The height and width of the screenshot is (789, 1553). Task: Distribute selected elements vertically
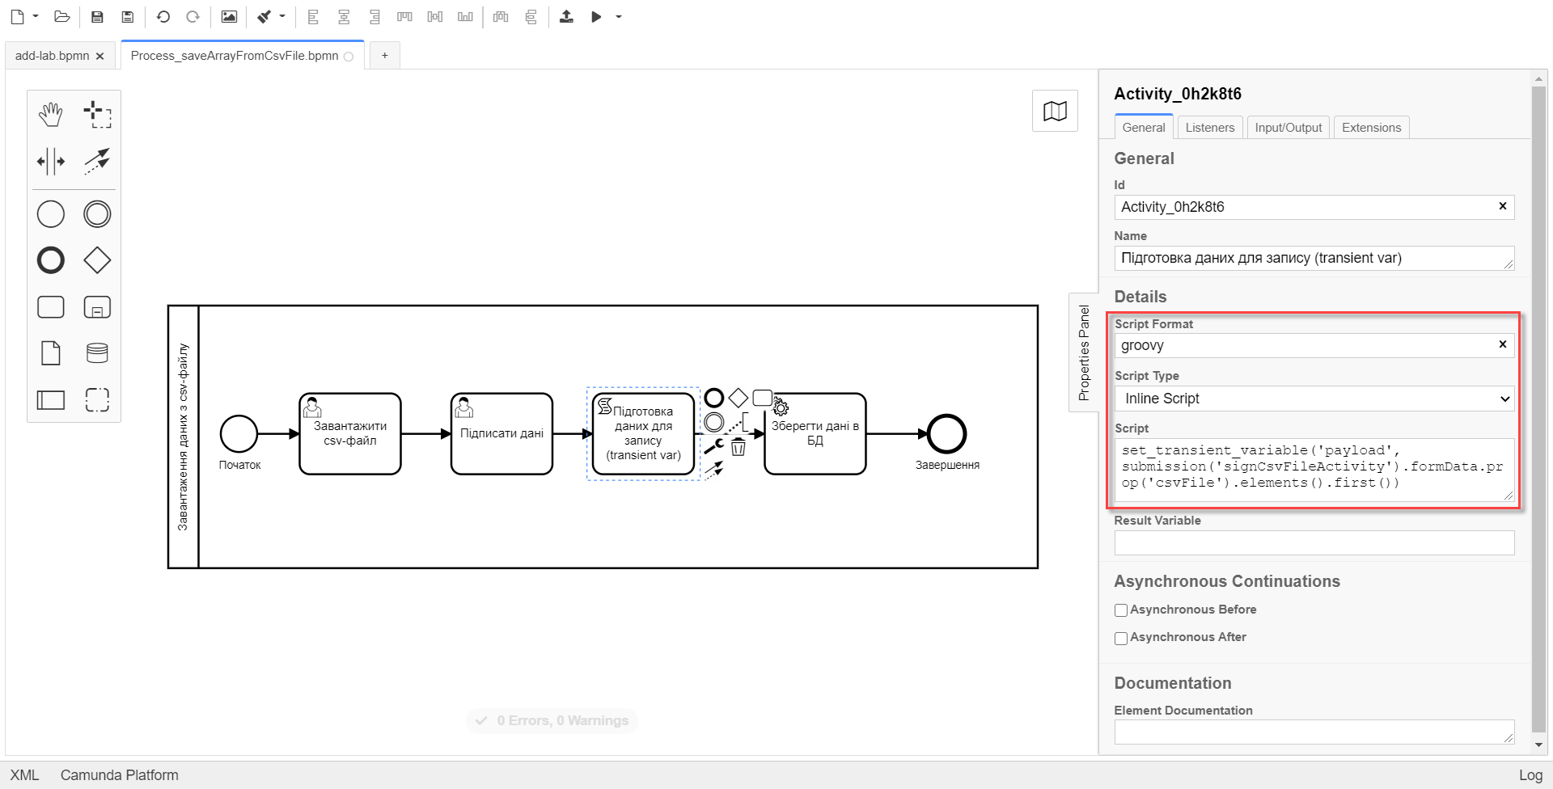531,16
